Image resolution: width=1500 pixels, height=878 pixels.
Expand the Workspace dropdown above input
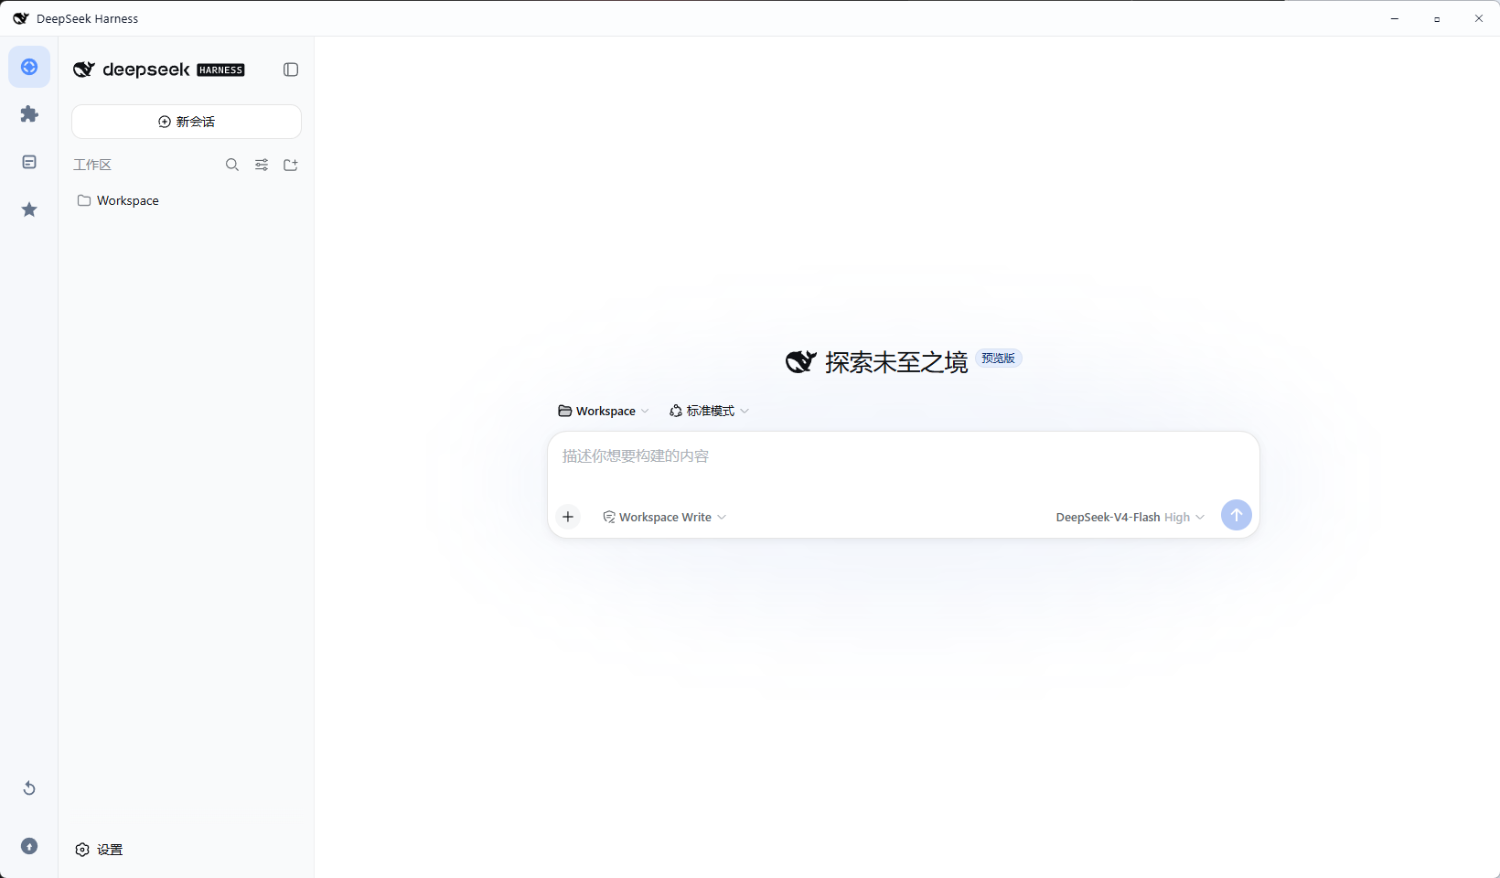(604, 411)
